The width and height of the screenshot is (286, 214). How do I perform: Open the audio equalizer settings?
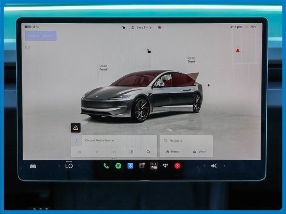pos(131,152)
